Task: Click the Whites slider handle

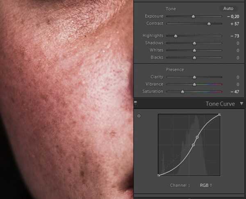Action: tap(194, 50)
